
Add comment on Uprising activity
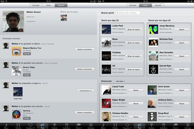85,113
